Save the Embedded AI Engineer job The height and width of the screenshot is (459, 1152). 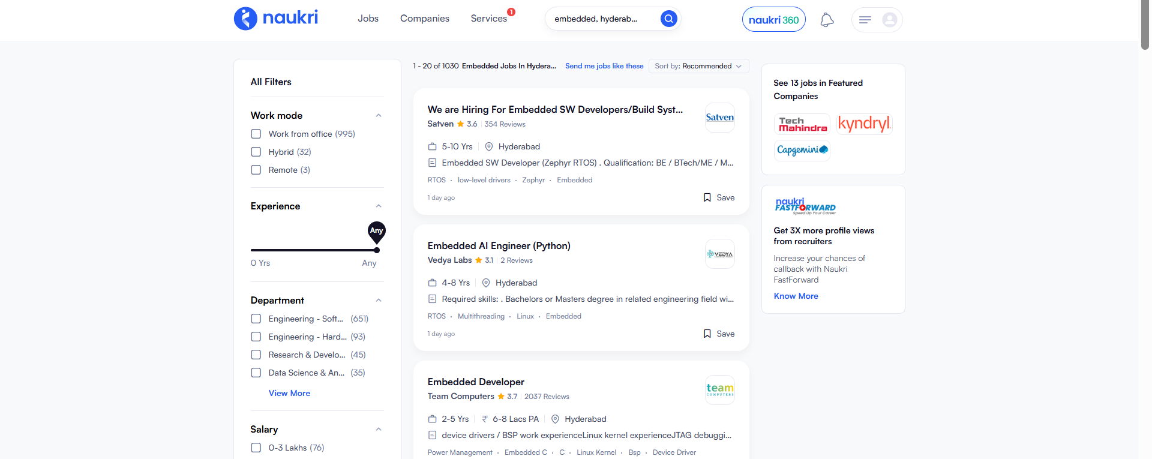coord(719,334)
